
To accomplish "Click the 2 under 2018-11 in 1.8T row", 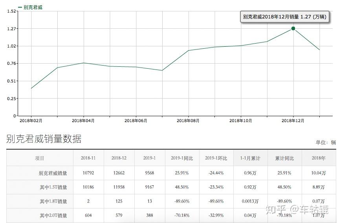I will tap(88, 201).
